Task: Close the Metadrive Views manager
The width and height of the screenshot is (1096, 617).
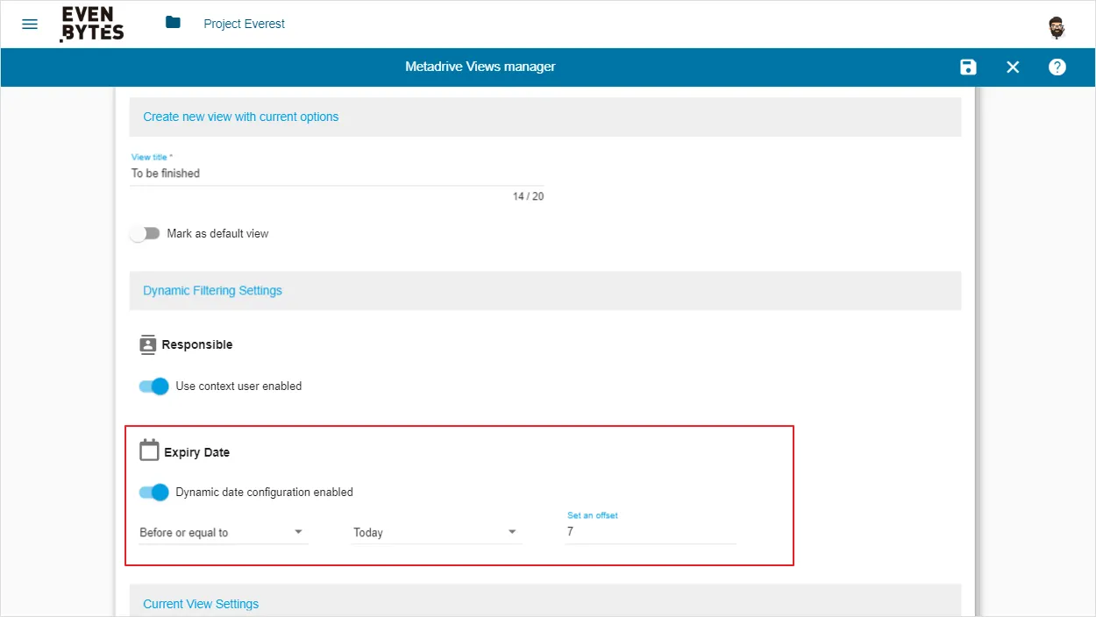Action: pos(1013,67)
